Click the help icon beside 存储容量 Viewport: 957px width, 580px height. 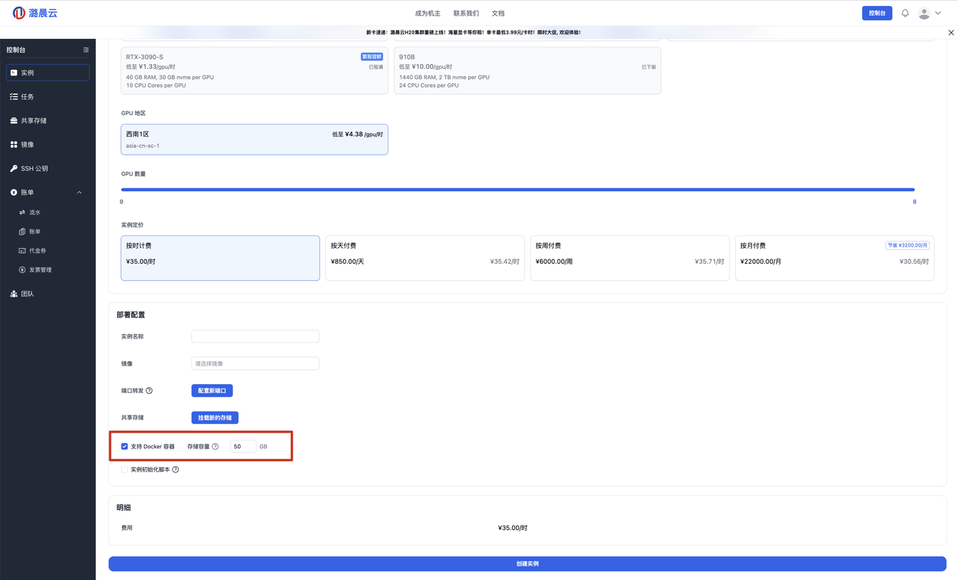pyautogui.click(x=215, y=446)
